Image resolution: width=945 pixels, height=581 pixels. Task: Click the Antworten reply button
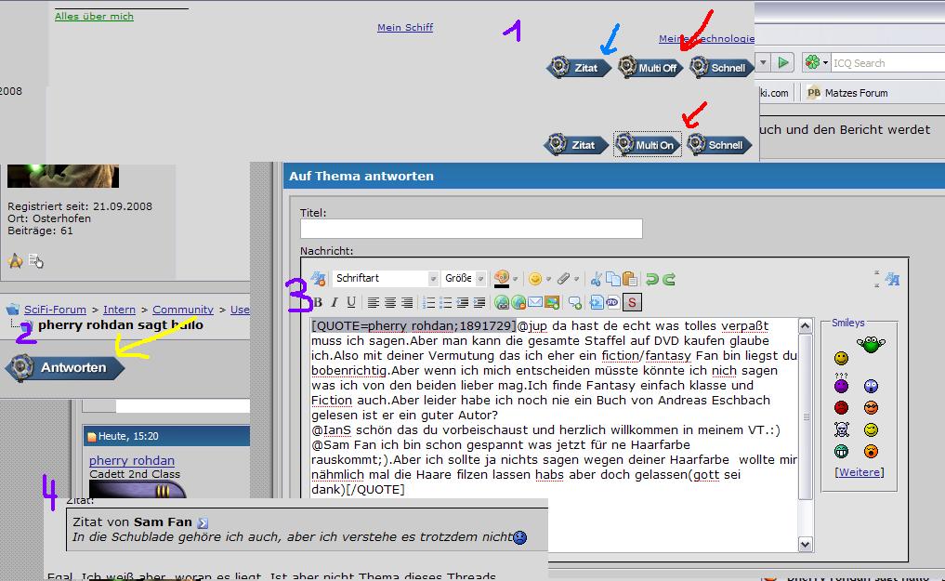[x=69, y=368]
